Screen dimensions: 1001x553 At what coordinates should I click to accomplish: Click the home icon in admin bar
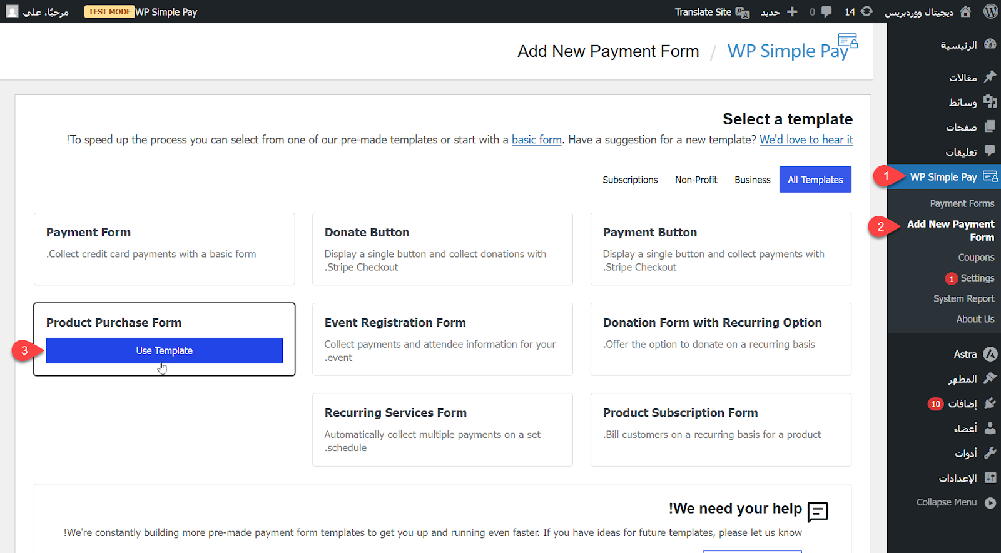(x=965, y=11)
